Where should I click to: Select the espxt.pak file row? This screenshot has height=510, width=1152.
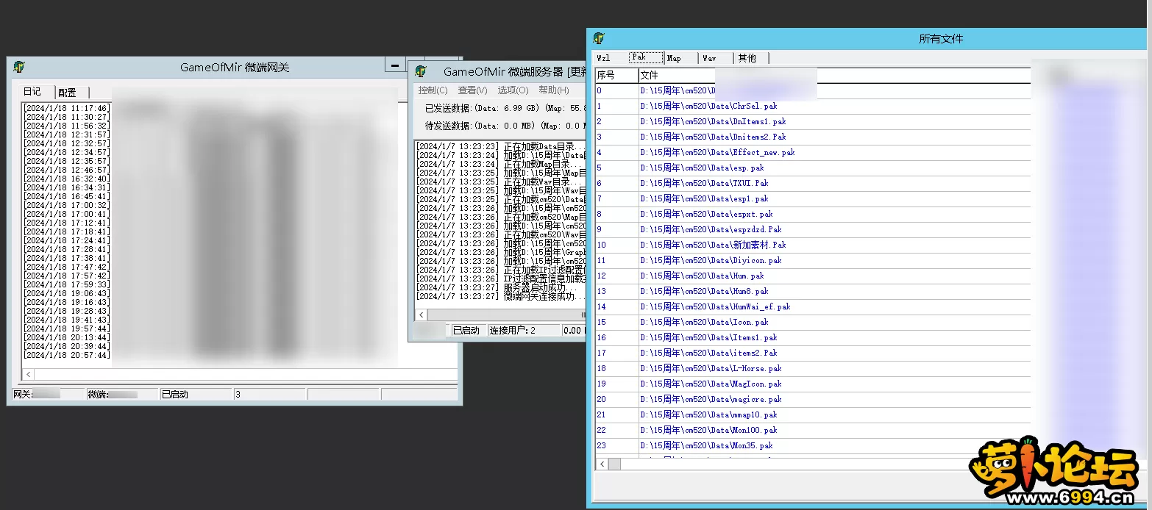(813, 215)
